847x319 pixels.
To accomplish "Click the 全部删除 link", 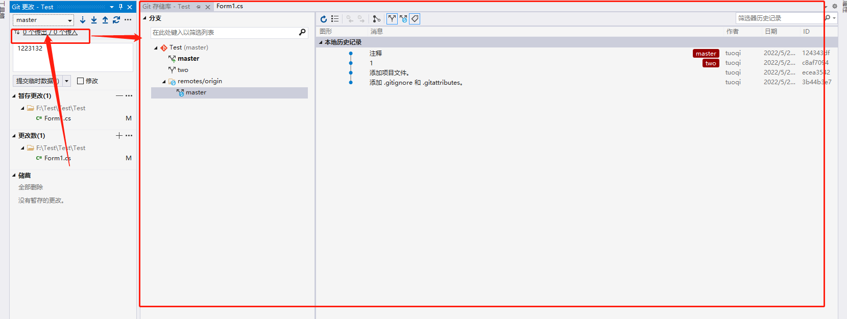I will click(x=31, y=187).
